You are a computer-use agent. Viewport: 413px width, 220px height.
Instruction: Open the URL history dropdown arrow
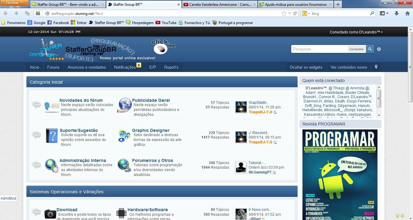click(x=290, y=13)
